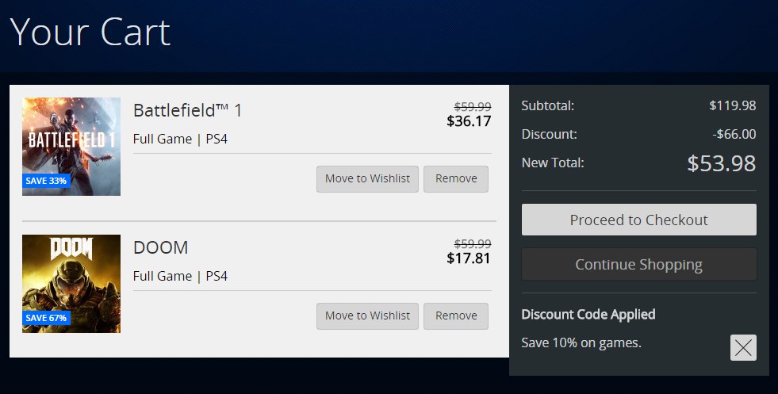This screenshot has height=394, width=778.
Task: Click the Discount Code Applied heading
Action: [x=588, y=314]
